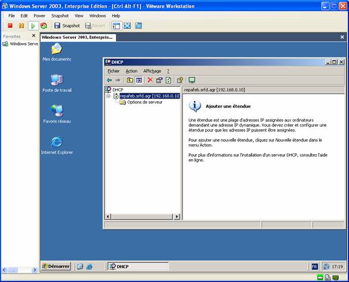Select the DHCP root node in tree
Viewport: 349px width, 282px height.
pyautogui.click(x=118, y=90)
